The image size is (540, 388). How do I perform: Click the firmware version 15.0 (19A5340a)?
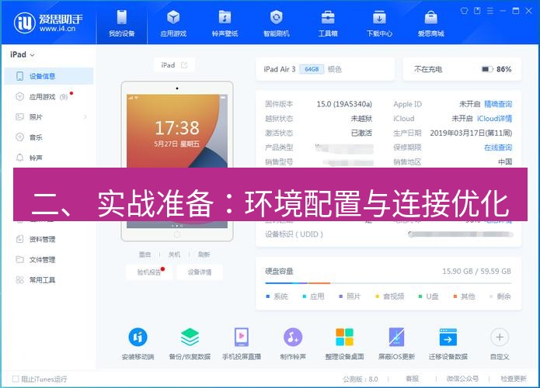coord(344,104)
